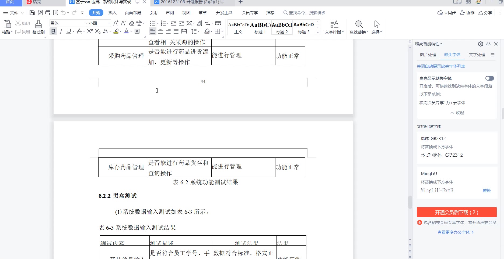
Task: Apply subscript formatting
Action: point(98,31)
